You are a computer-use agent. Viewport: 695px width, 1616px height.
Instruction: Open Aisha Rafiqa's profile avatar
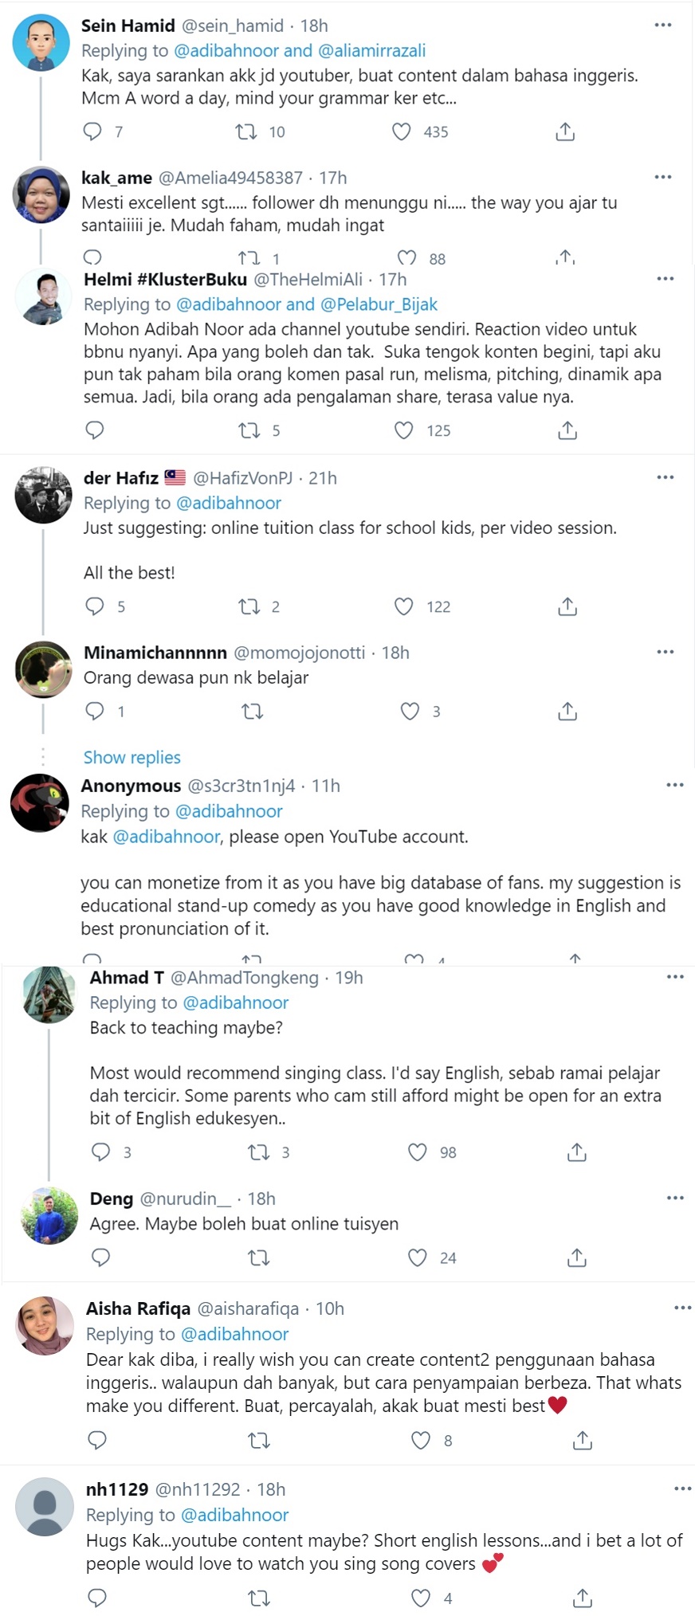click(x=45, y=1325)
